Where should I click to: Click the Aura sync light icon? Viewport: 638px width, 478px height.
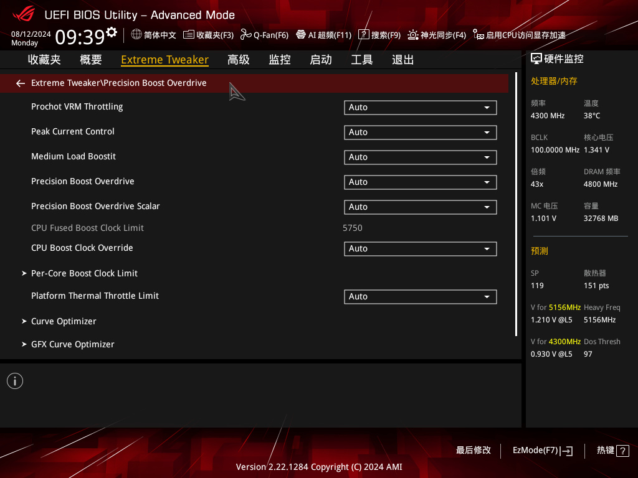[413, 35]
